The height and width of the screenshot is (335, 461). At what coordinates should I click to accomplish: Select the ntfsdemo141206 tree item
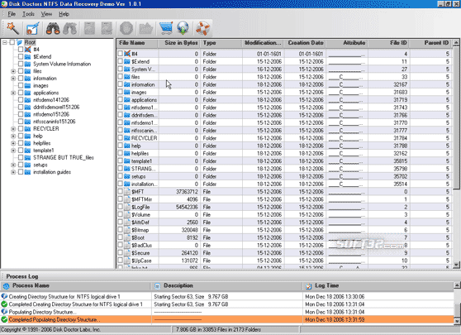(51, 100)
